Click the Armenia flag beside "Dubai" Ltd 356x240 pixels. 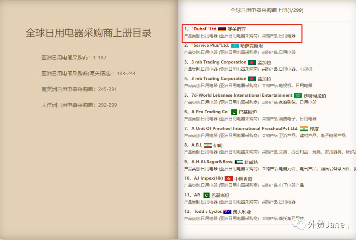click(x=222, y=29)
